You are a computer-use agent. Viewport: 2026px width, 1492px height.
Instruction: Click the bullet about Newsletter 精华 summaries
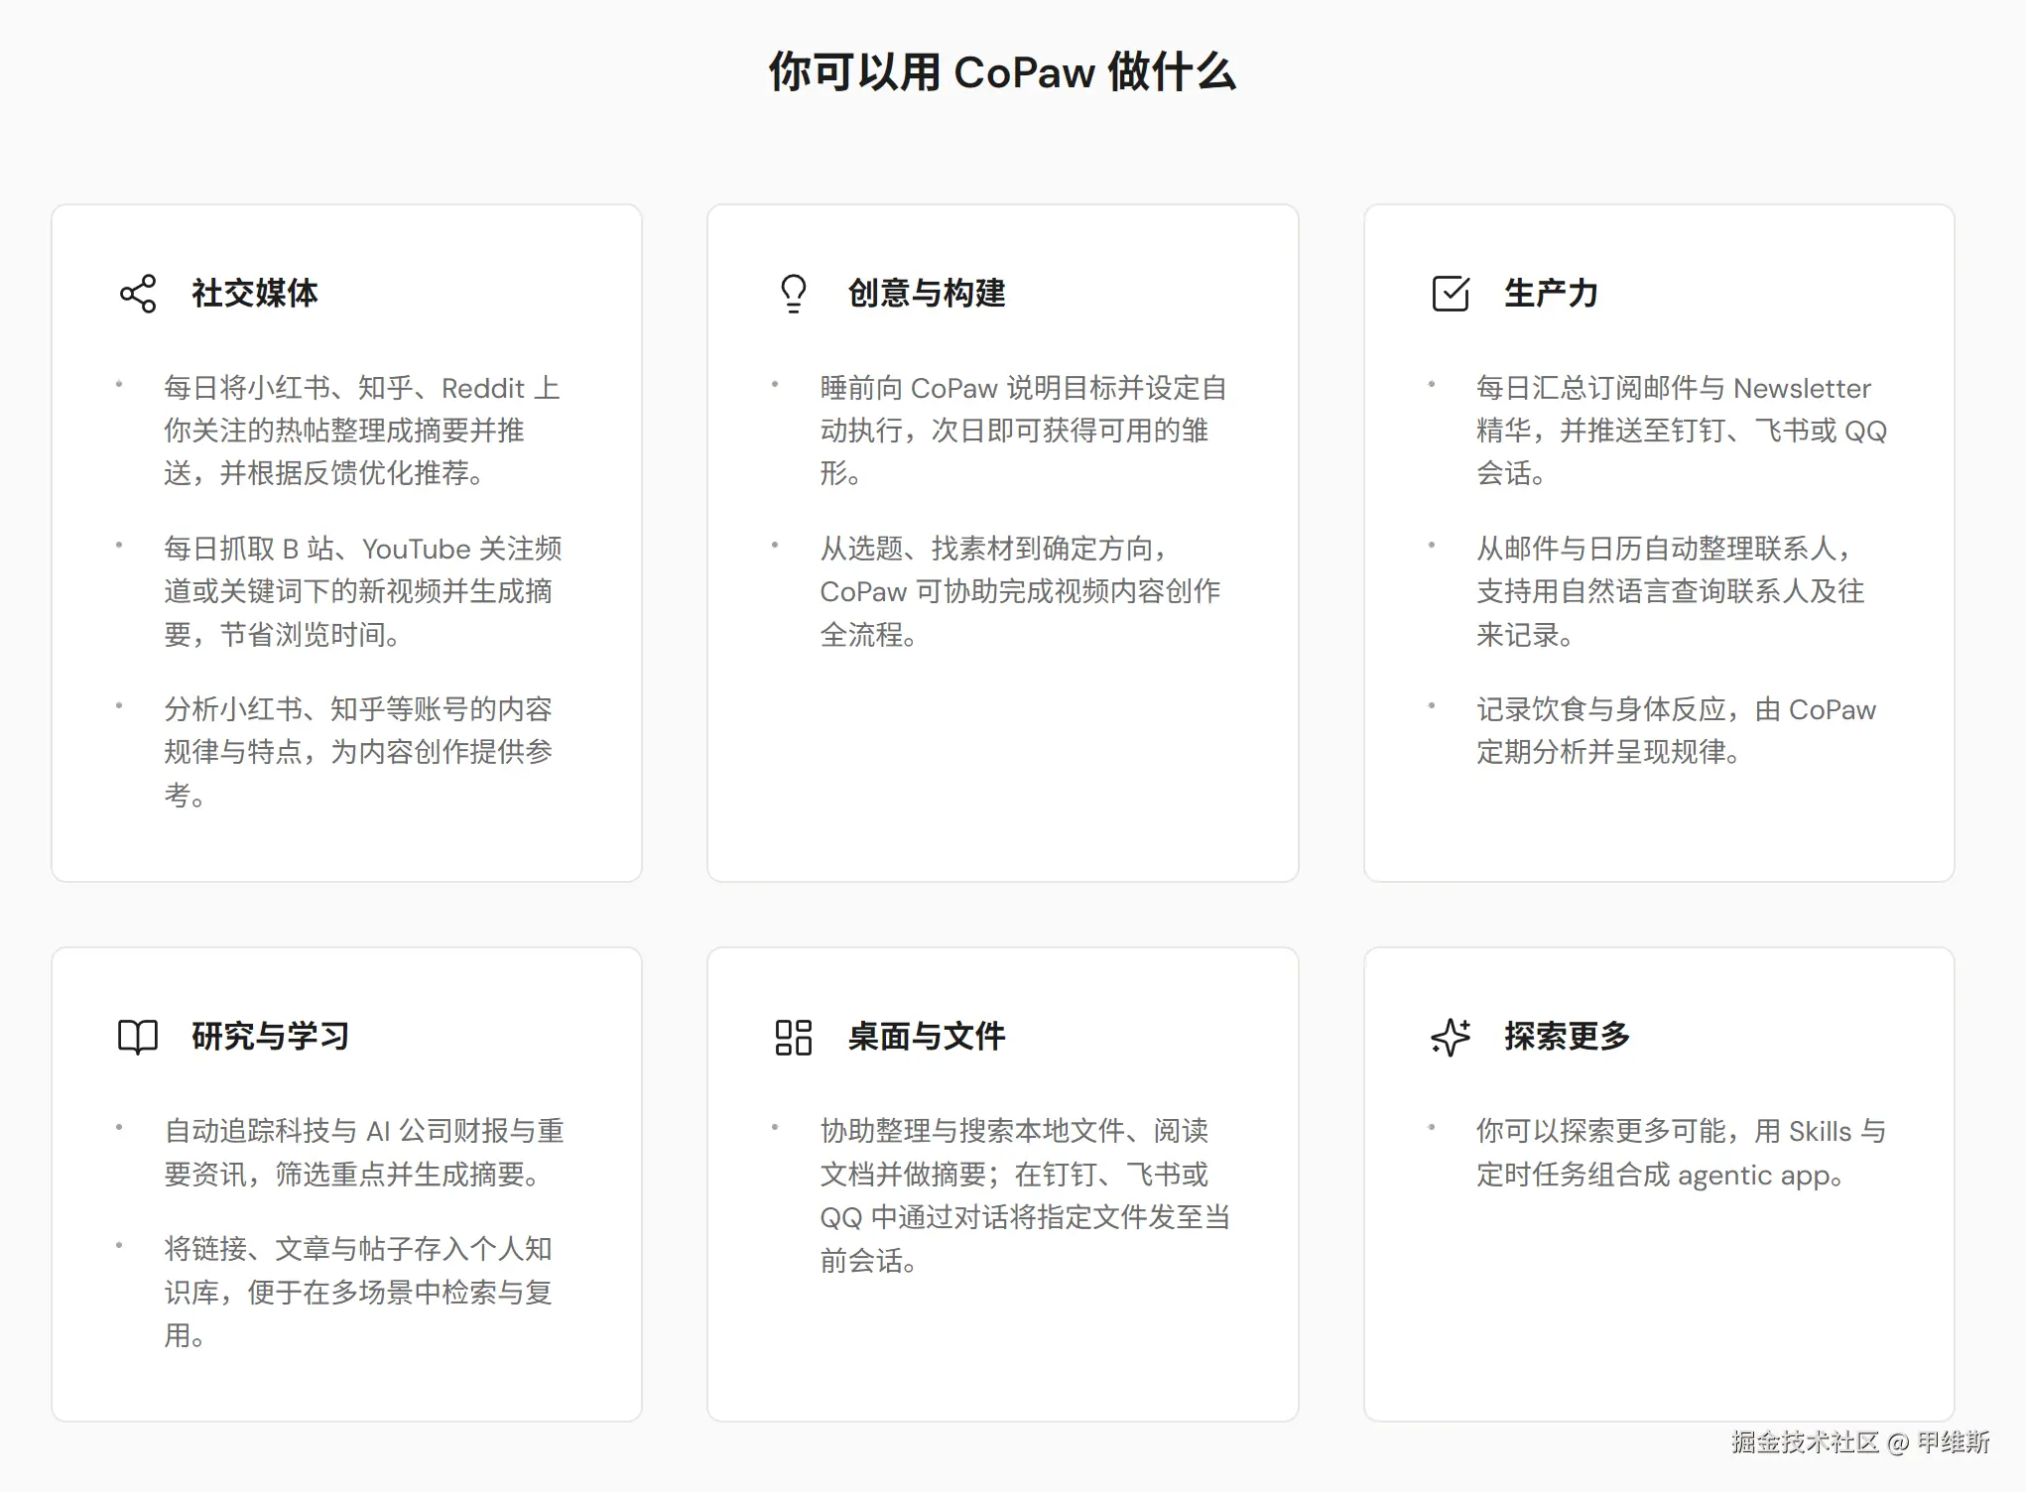[x=1681, y=431]
